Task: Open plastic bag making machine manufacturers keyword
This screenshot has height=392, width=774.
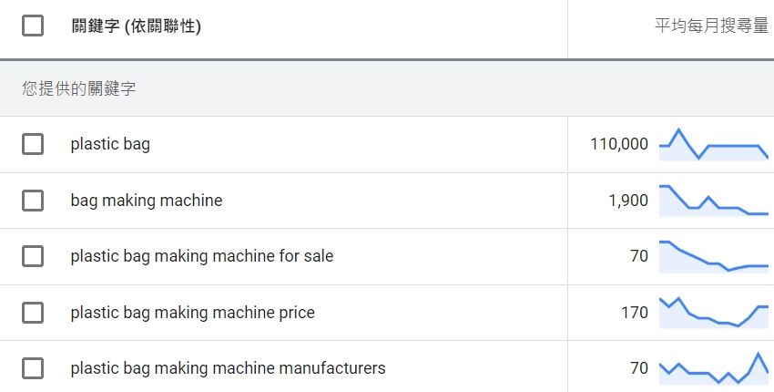Action: pyautogui.click(x=228, y=368)
